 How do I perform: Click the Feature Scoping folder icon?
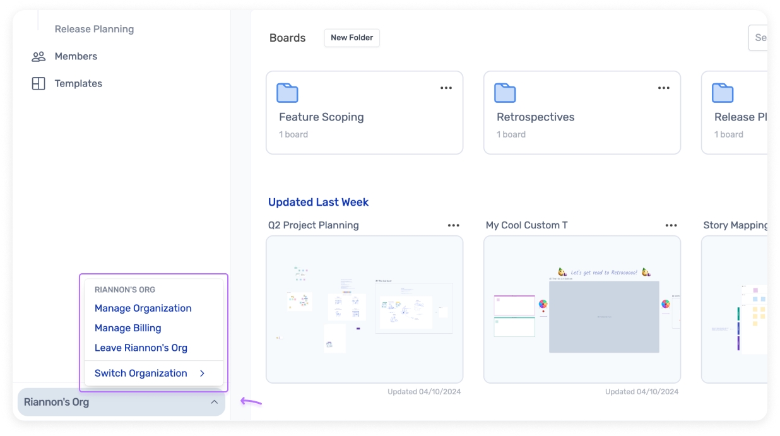tap(287, 93)
